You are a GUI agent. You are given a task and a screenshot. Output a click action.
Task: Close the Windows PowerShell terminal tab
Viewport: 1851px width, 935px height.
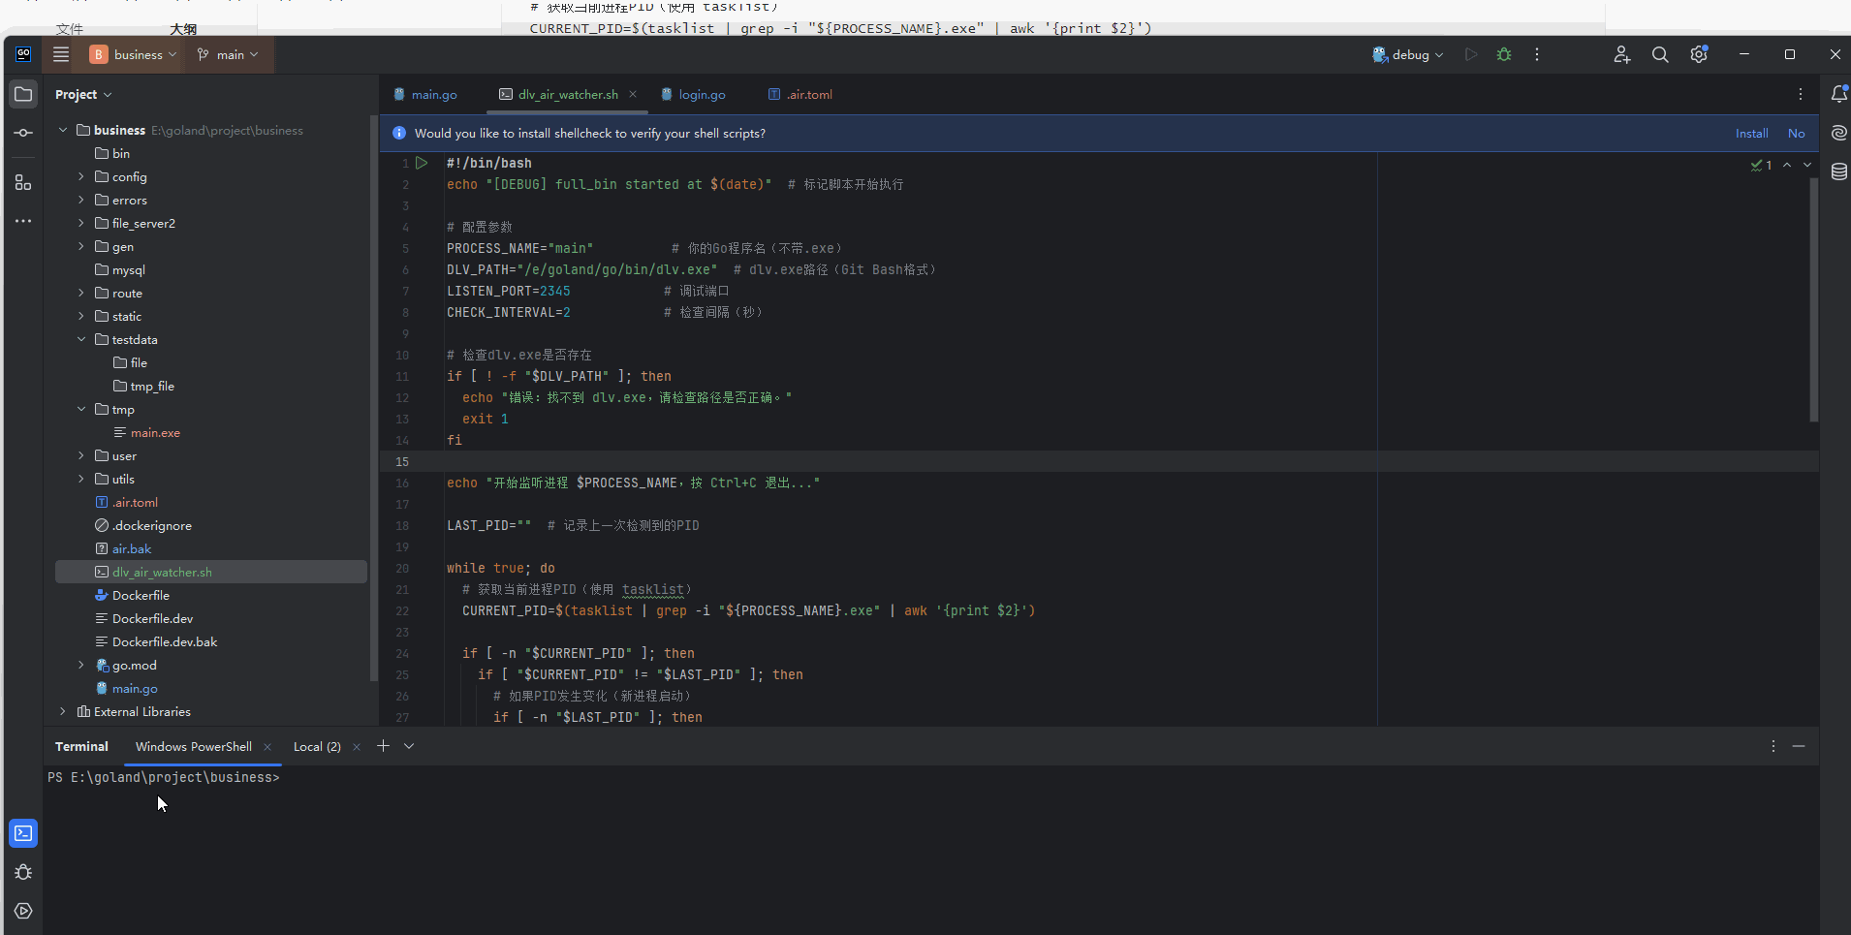267,746
